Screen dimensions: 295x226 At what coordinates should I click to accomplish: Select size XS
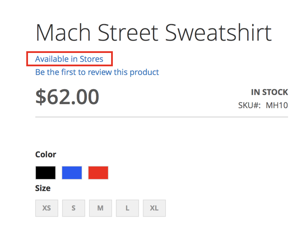[x=47, y=208]
